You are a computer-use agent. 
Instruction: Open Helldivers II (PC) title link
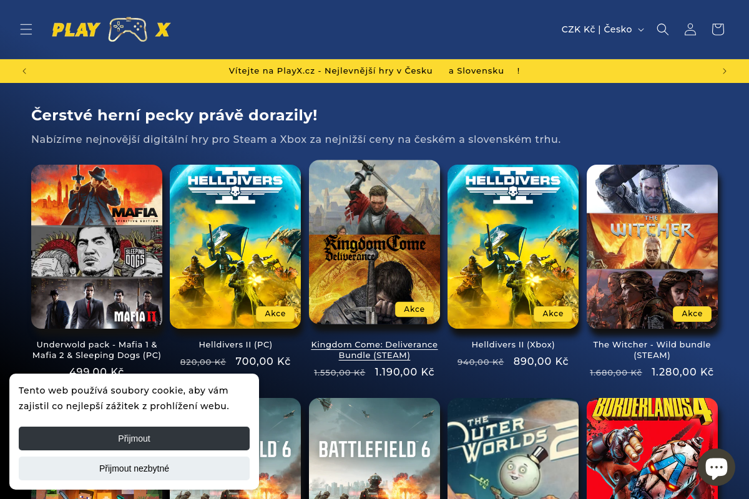click(x=235, y=344)
